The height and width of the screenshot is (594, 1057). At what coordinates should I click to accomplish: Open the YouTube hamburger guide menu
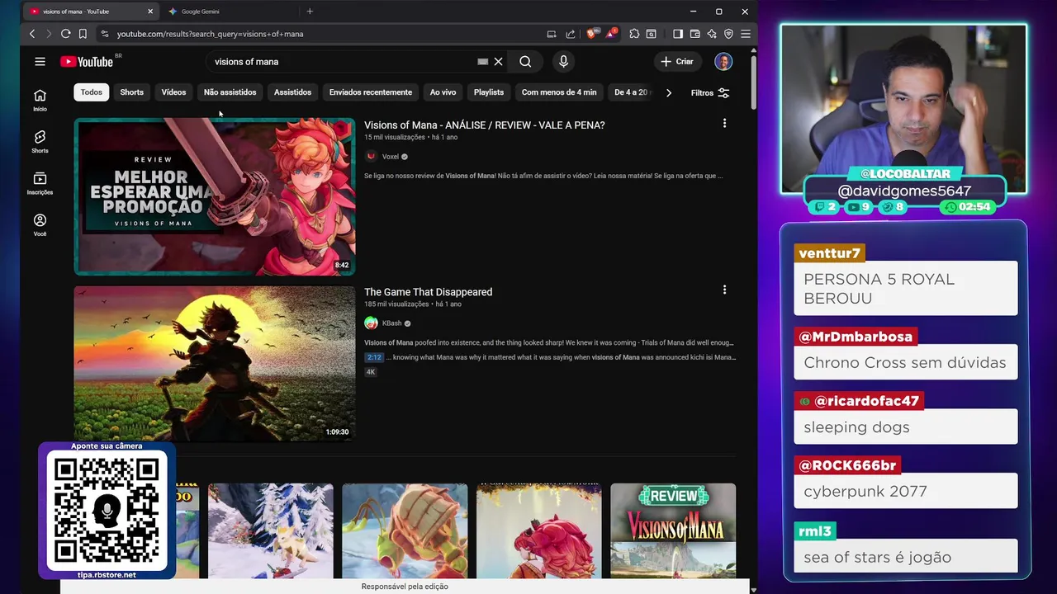point(40,61)
